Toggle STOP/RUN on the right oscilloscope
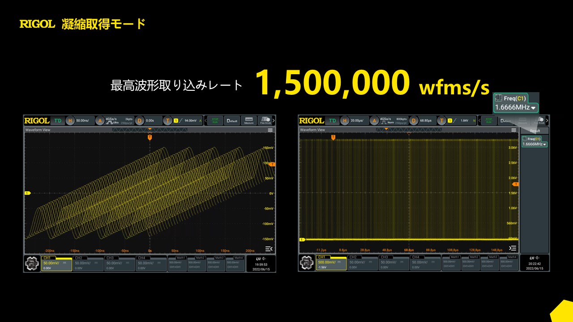The width and height of the screenshot is (573, 322). (490, 120)
